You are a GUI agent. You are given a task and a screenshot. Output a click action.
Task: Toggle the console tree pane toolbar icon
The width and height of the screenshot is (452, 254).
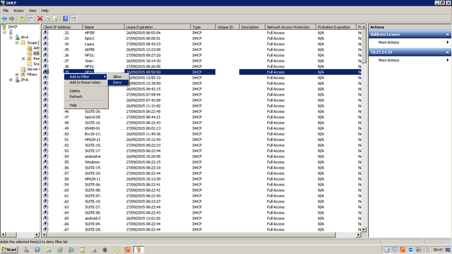tap(30, 18)
